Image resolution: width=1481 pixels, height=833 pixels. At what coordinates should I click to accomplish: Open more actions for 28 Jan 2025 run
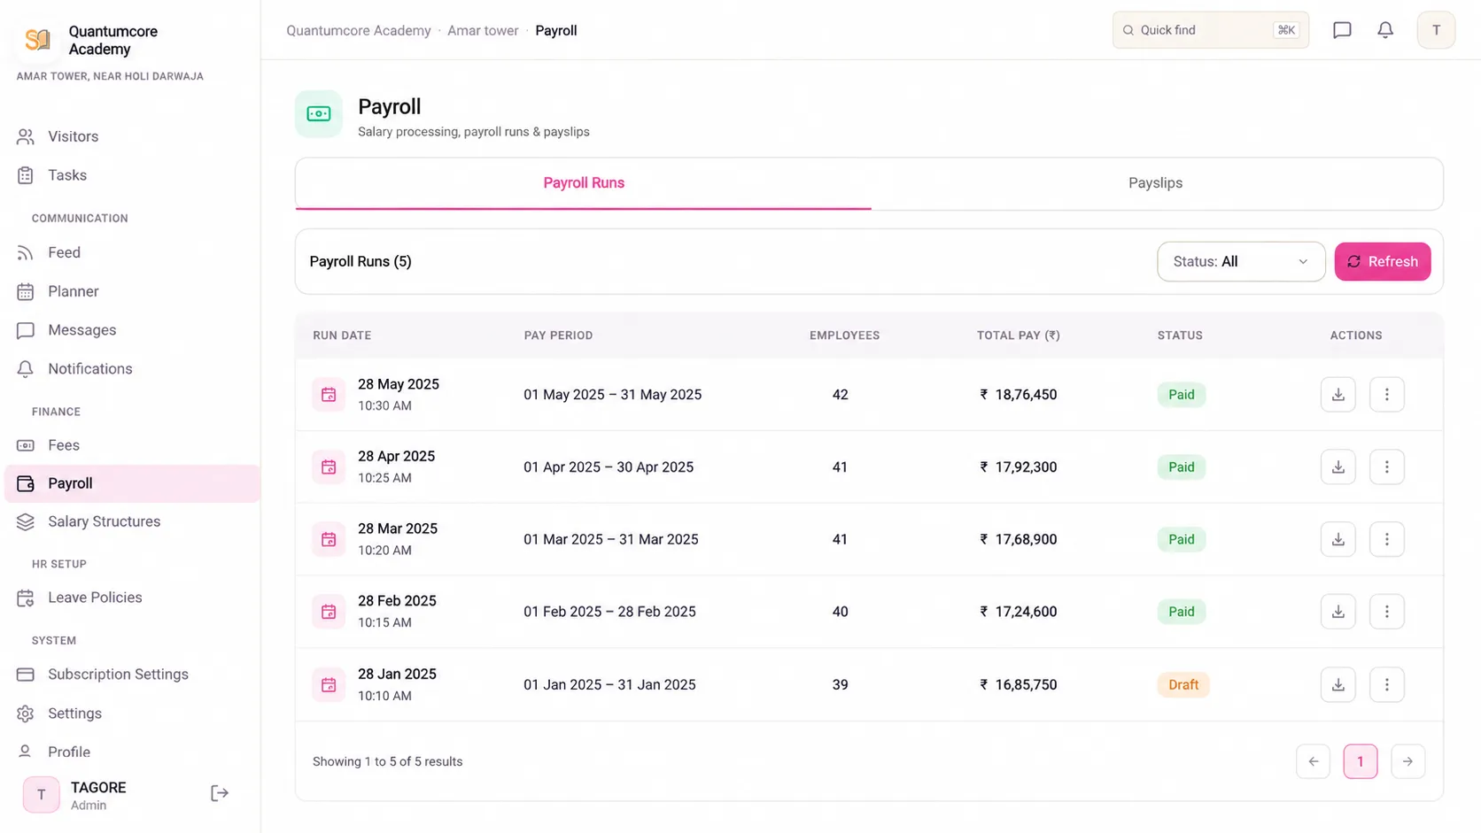(x=1387, y=684)
